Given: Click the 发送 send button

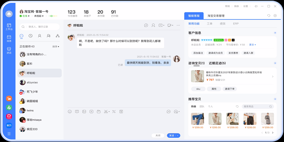Looking at the screenshot, I should coord(172,135).
